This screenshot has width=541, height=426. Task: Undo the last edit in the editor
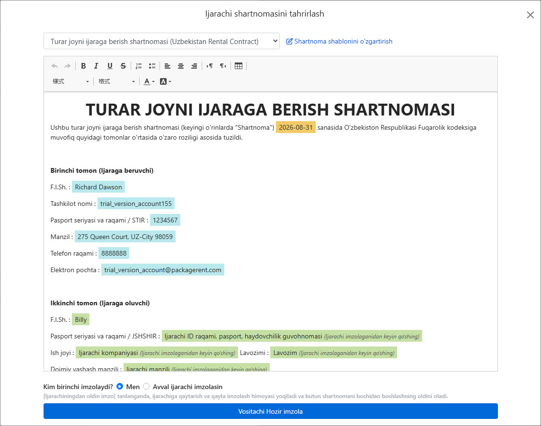54,66
